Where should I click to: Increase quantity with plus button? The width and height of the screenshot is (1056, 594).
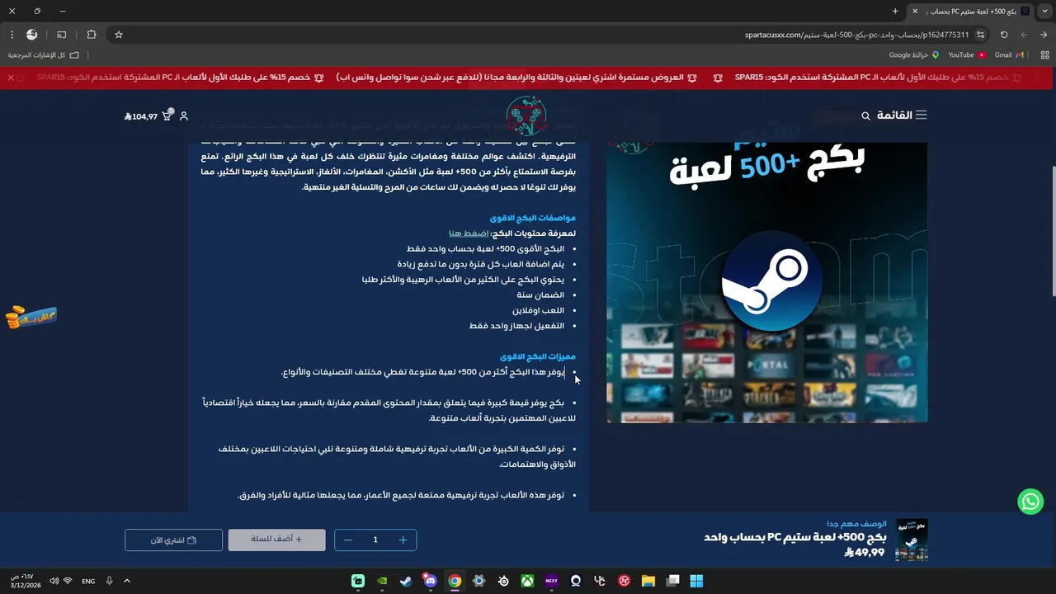pos(403,540)
